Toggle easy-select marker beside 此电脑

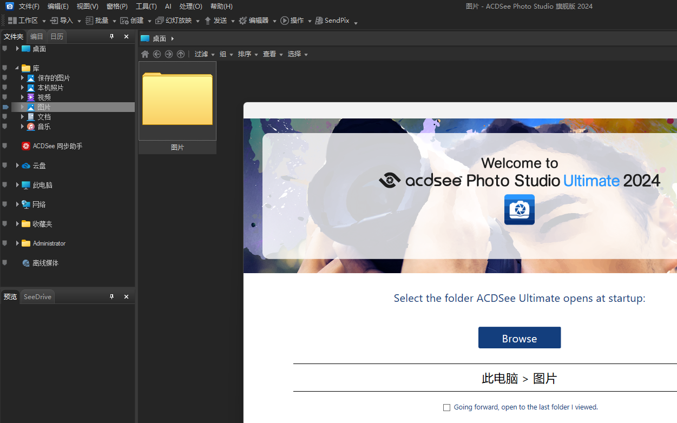(x=5, y=185)
